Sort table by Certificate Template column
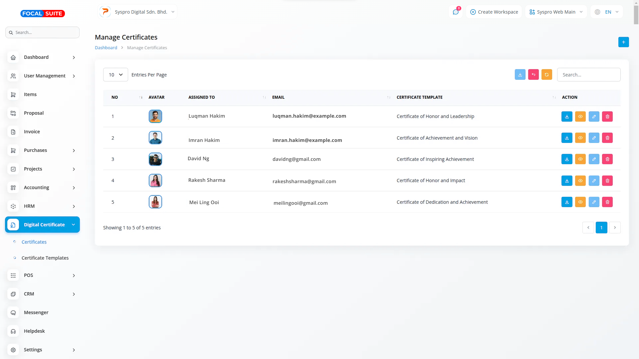639x359 pixels. [419, 97]
